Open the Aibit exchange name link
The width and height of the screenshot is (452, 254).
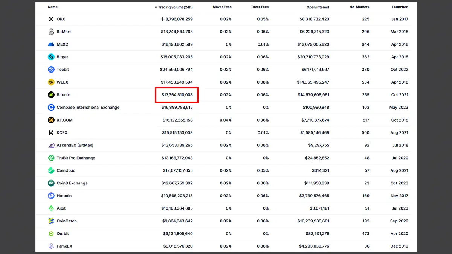point(61,208)
